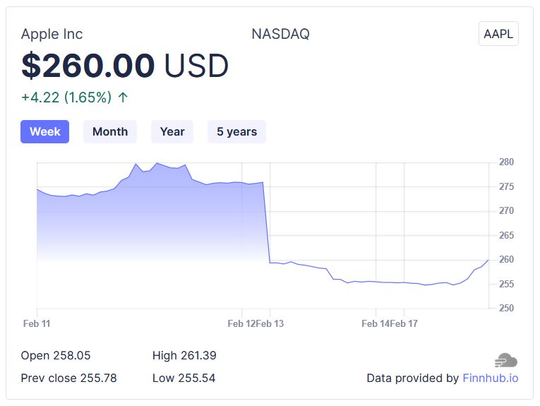Switch to the Month time range
The height and width of the screenshot is (406, 540).
pyautogui.click(x=110, y=131)
